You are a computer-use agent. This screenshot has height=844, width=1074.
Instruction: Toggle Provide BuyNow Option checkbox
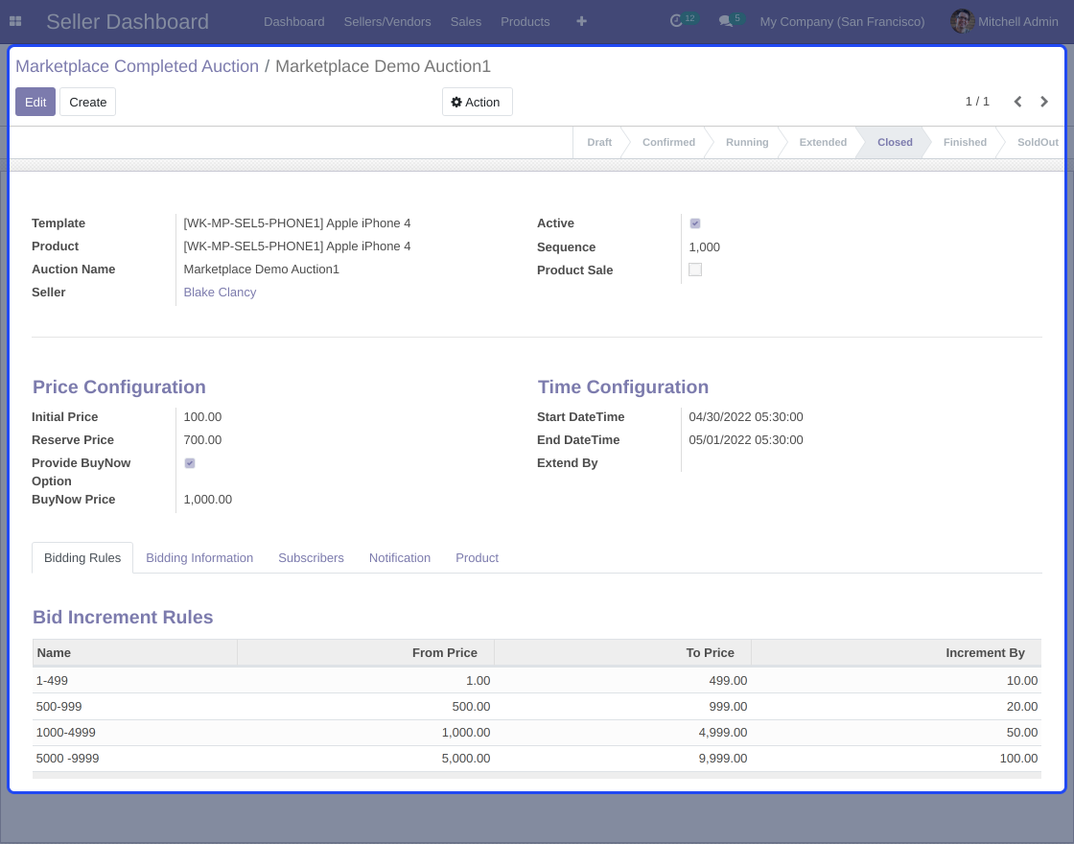[x=190, y=463]
